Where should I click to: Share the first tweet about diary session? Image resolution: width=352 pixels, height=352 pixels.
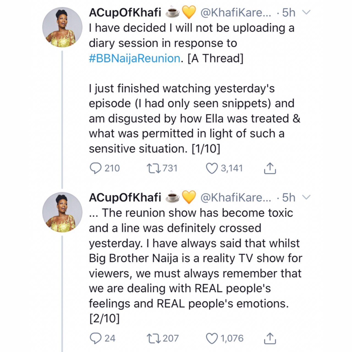[x=270, y=168]
